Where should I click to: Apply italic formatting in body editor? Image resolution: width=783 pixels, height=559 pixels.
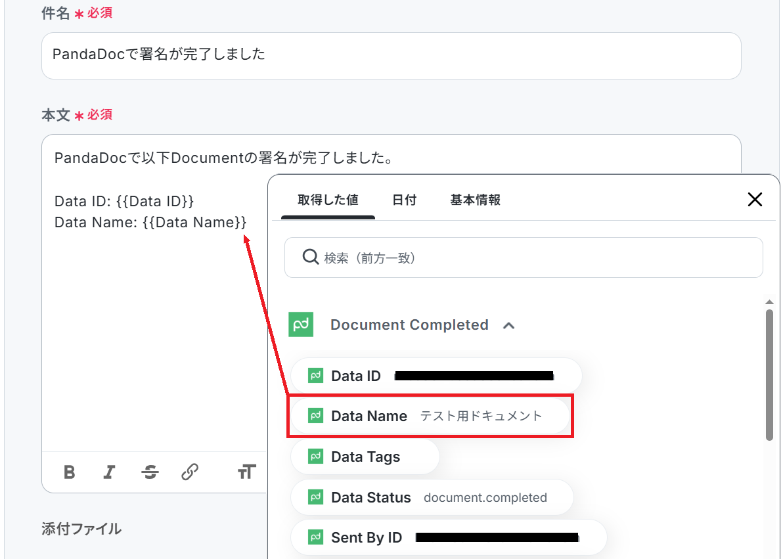tap(109, 472)
